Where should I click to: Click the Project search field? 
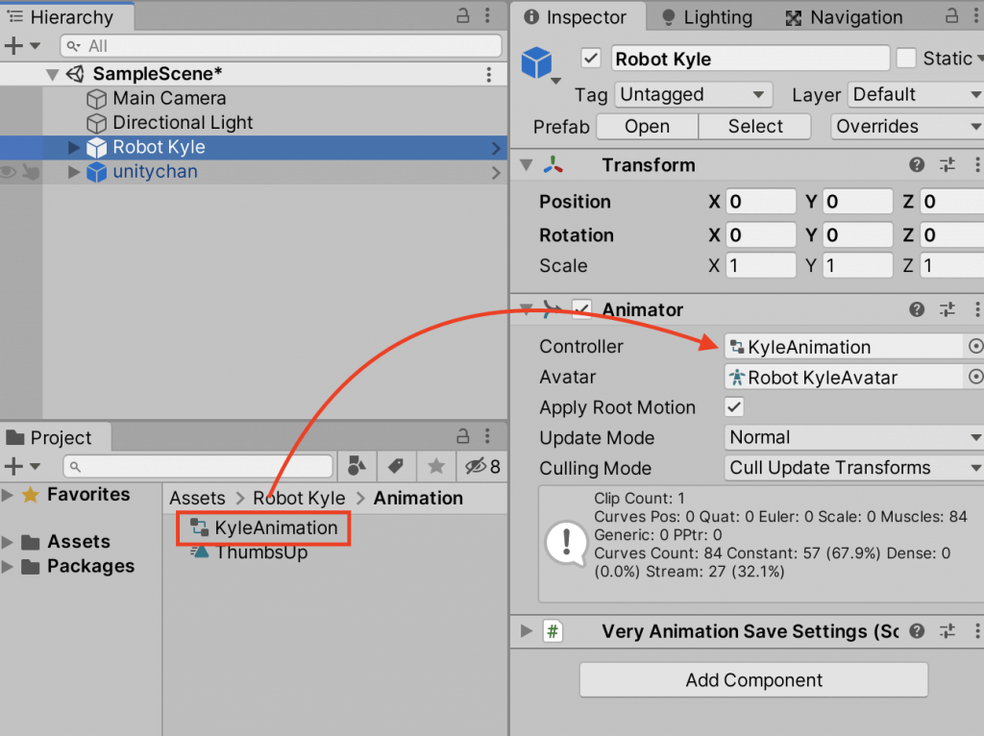[198, 466]
